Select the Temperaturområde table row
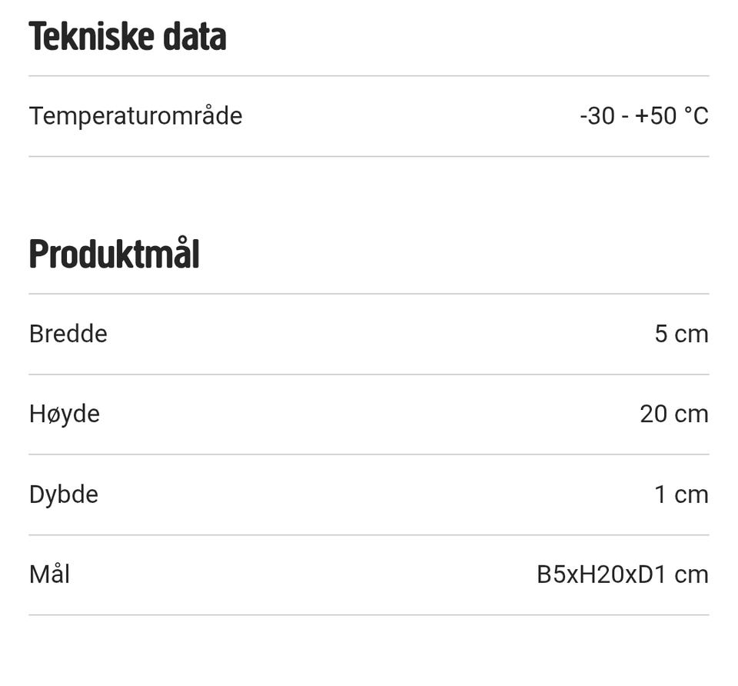This screenshot has width=738, height=686. 369,116
